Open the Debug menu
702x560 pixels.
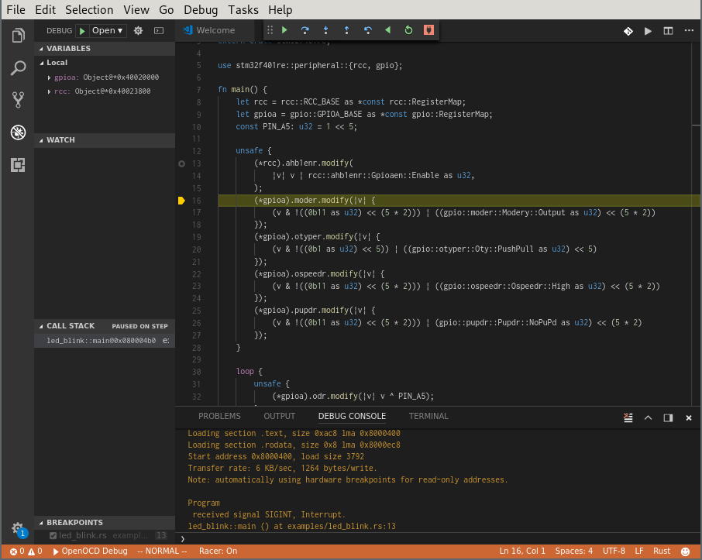[200, 10]
